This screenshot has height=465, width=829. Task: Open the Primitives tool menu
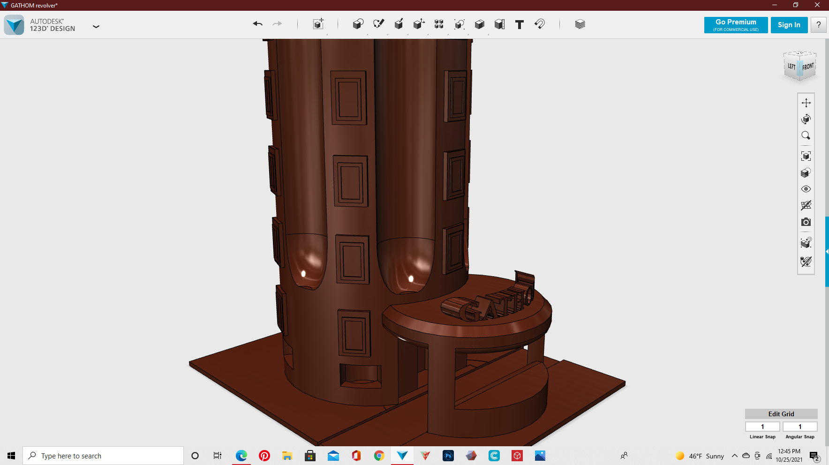[x=358, y=24]
